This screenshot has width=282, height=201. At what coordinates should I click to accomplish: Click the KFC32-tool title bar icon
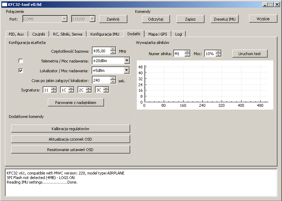click(4, 4)
